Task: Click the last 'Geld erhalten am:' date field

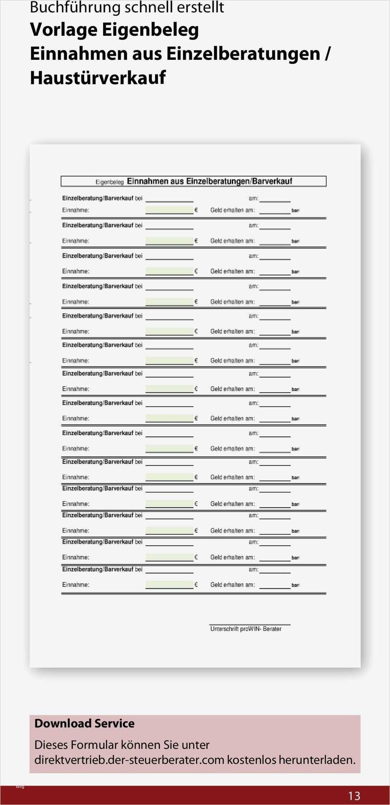Action: pyautogui.click(x=275, y=585)
